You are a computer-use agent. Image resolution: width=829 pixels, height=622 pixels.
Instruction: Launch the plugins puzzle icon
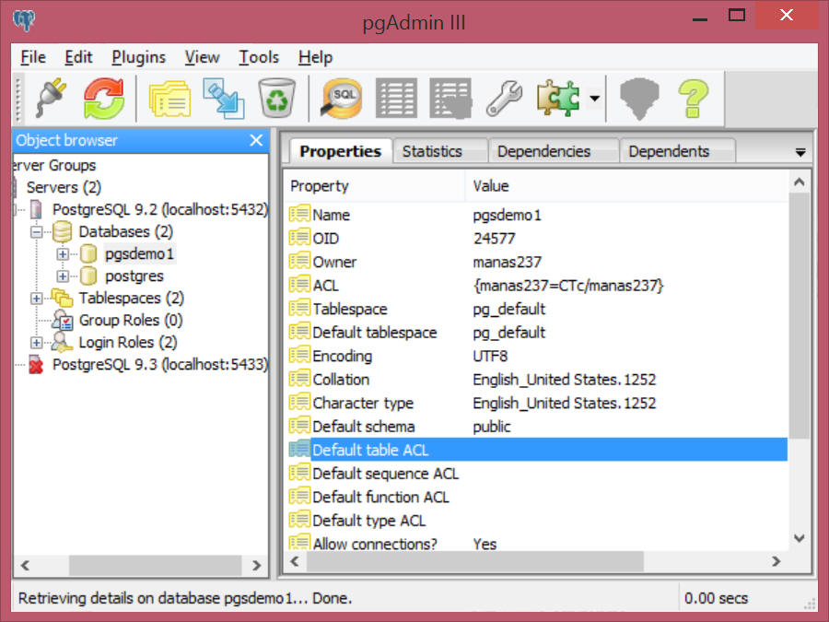558,98
